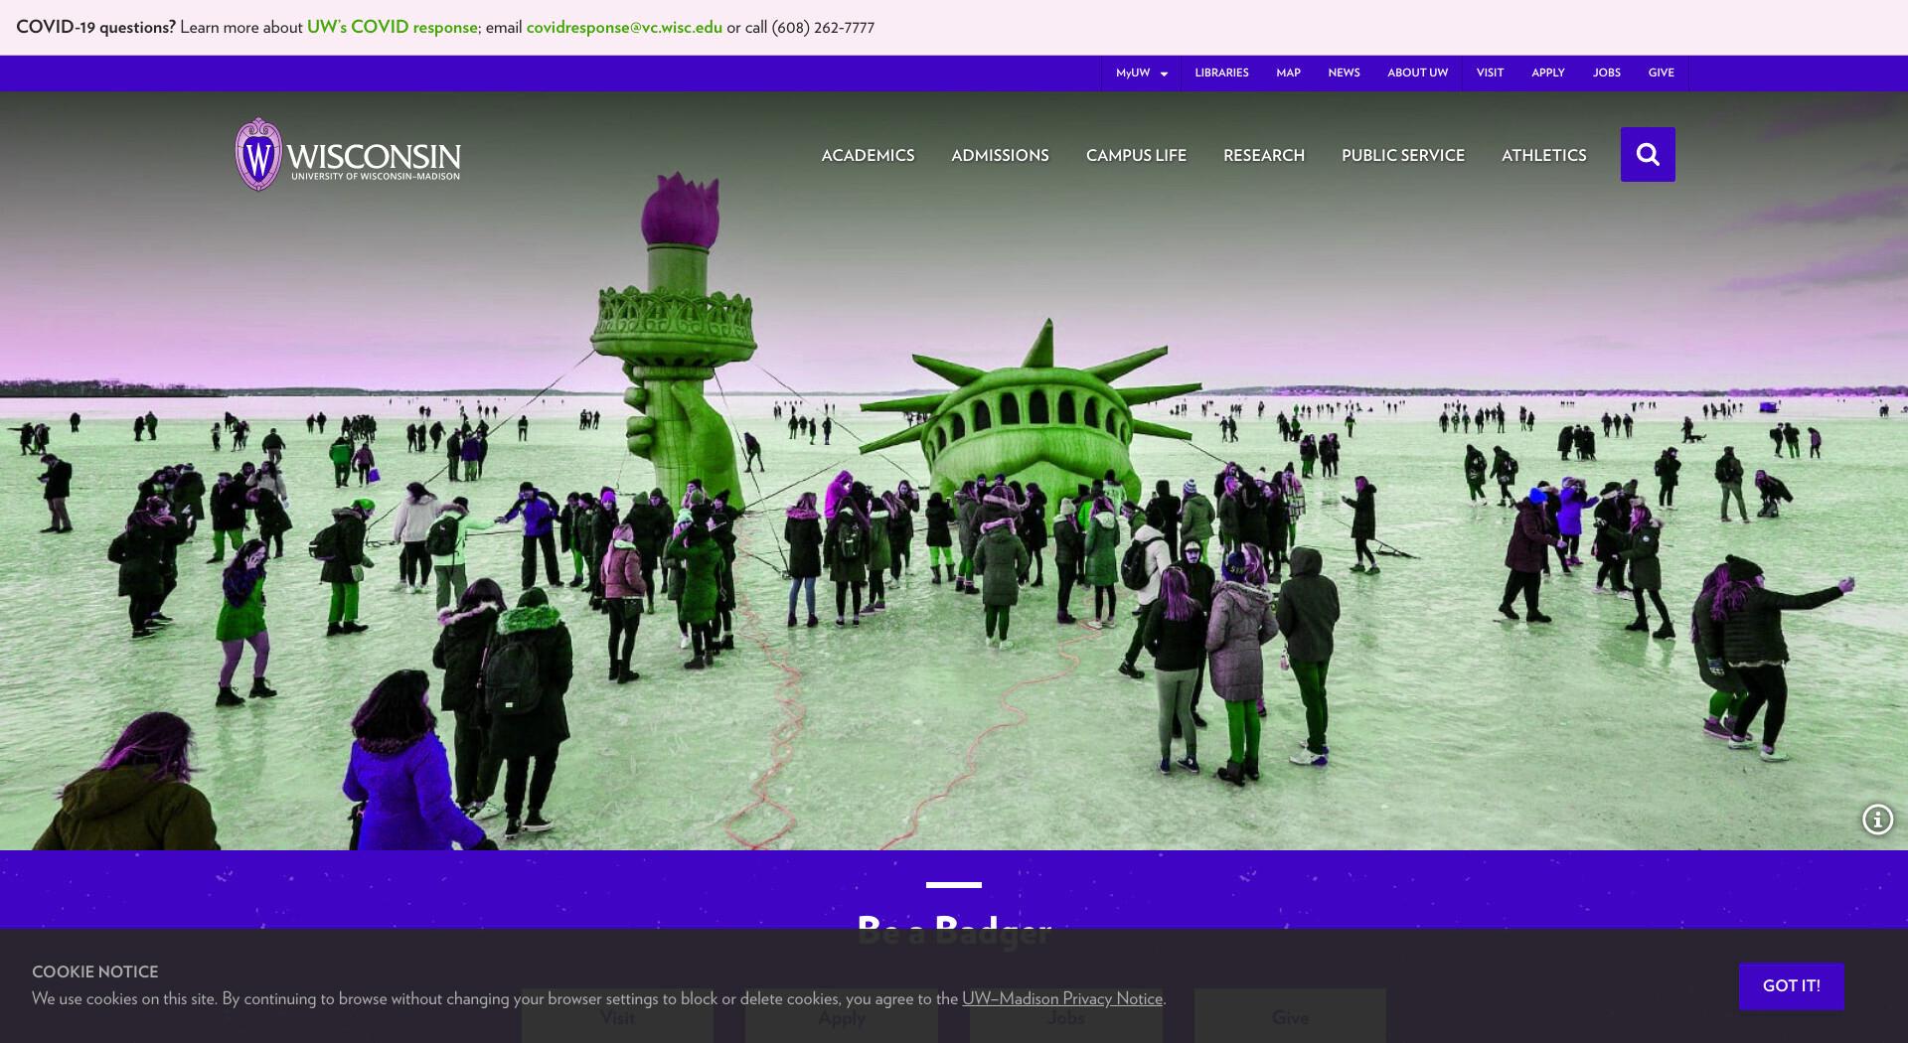The image size is (1908, 1043).
Task: Open the Admissions menu
Action: (x=1000, y=155)
